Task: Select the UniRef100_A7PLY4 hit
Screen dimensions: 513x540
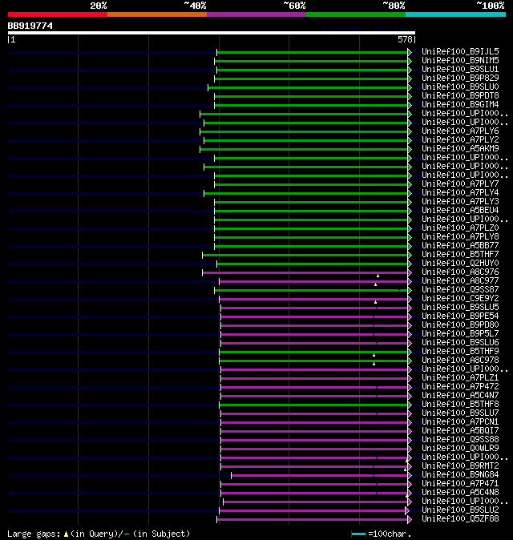Action: click(x=460, y=193)
